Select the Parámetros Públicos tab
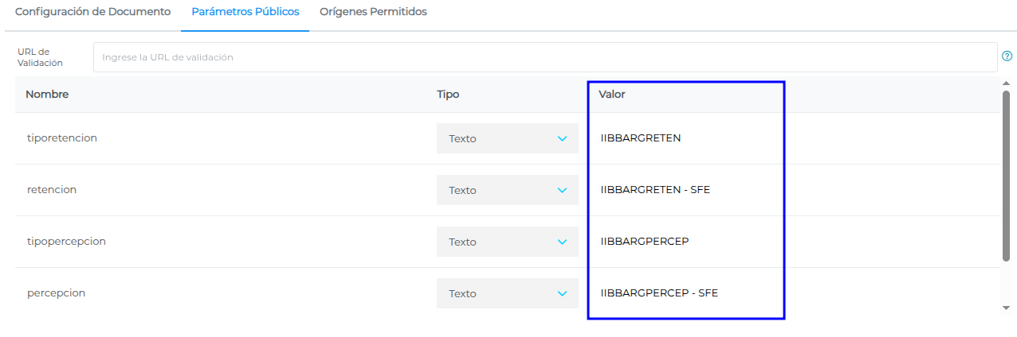The image size is (1017, 337). click(x=245, y=12)
